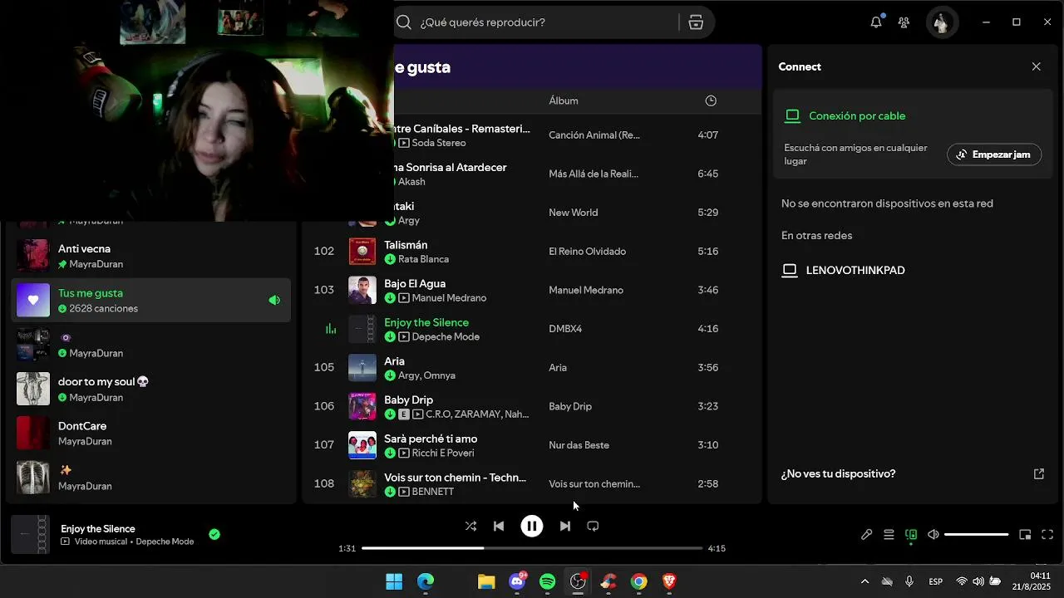Image resolution: width=1064 pixels, height=598 pixels.
Task: Play track Sarà perché ti amo
Action: coord(532,445)
